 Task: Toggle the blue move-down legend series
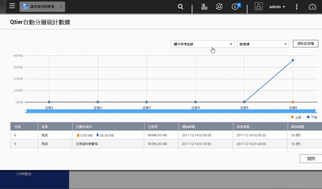pos(312,117)
